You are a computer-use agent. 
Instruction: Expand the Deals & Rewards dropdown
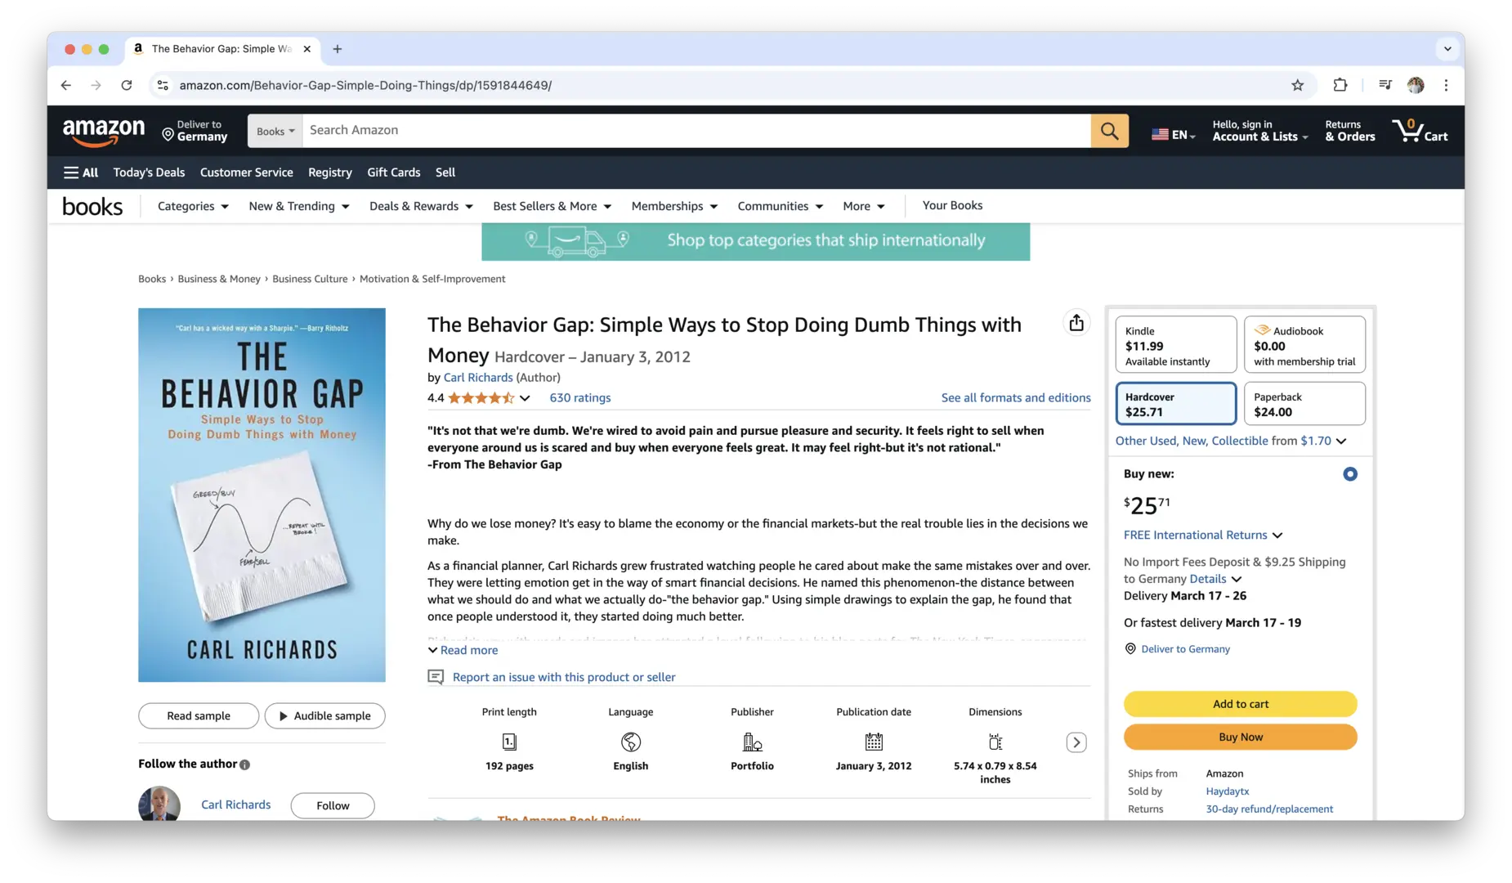tap(421, 206)
